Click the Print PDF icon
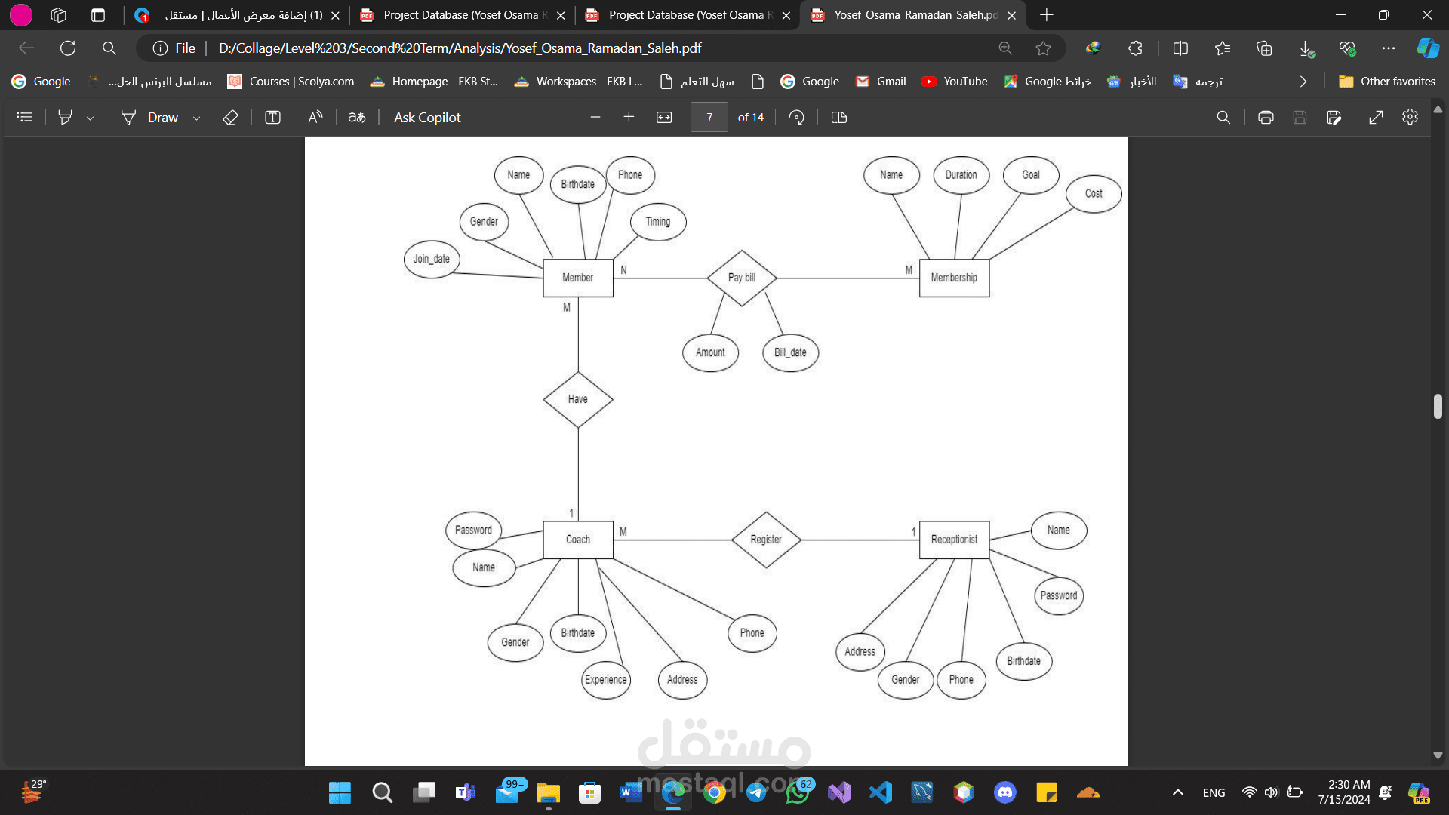Viewport: 1449px width, 815px height. coord(1266,117)
